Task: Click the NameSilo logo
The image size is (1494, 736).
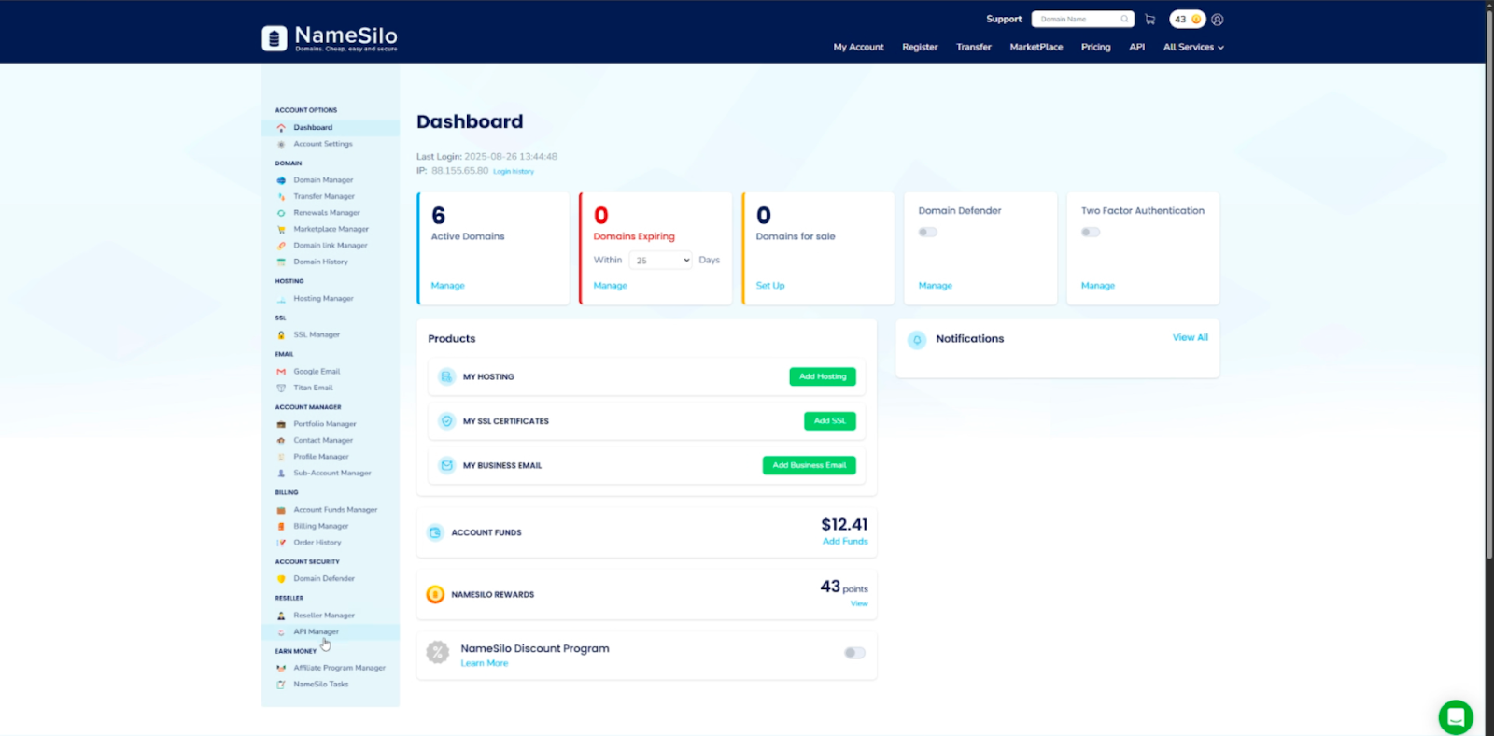Action: click(330, 37)
